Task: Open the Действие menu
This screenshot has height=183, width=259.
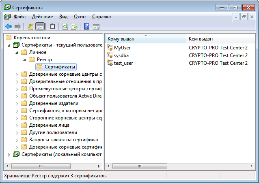Action: tap(43, 17)
